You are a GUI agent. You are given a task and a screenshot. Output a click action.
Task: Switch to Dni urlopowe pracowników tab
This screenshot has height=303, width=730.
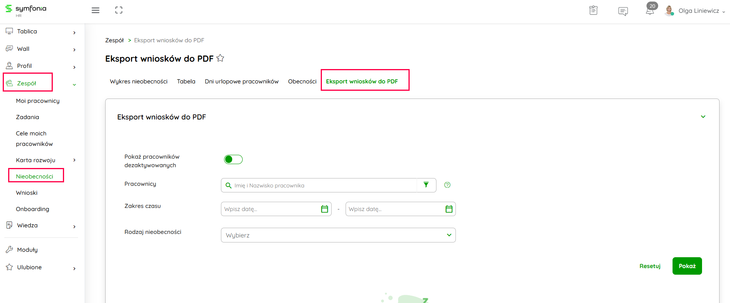(x=242, y=81)
